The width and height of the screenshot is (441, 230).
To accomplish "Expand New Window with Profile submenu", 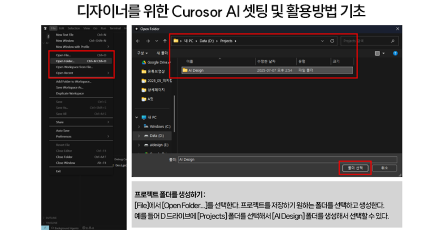I will tap(81, 47).
